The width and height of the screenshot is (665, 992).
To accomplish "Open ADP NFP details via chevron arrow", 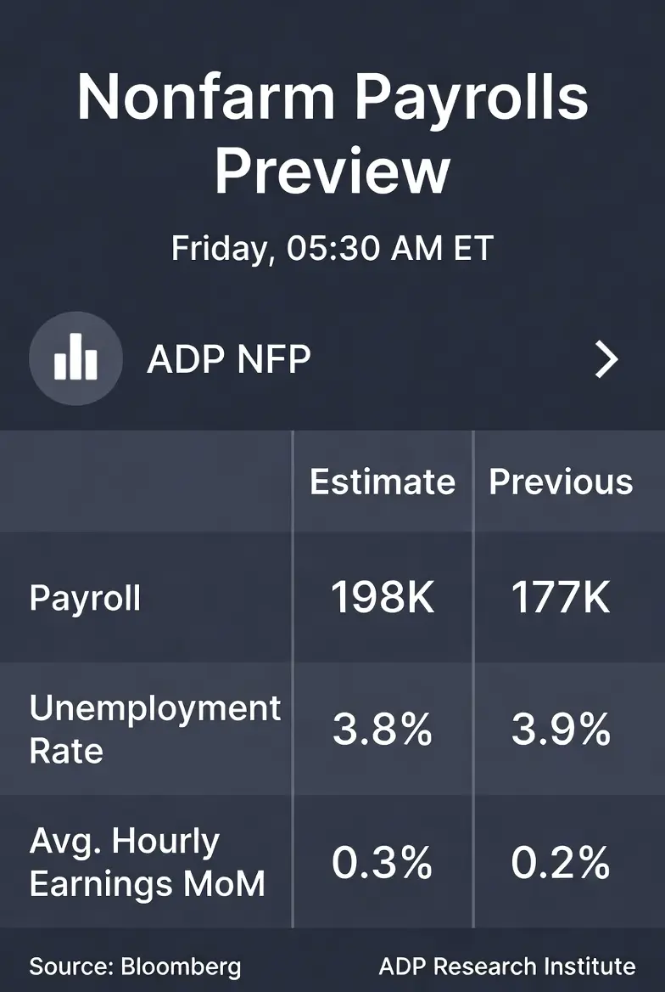I will point(606,358).
